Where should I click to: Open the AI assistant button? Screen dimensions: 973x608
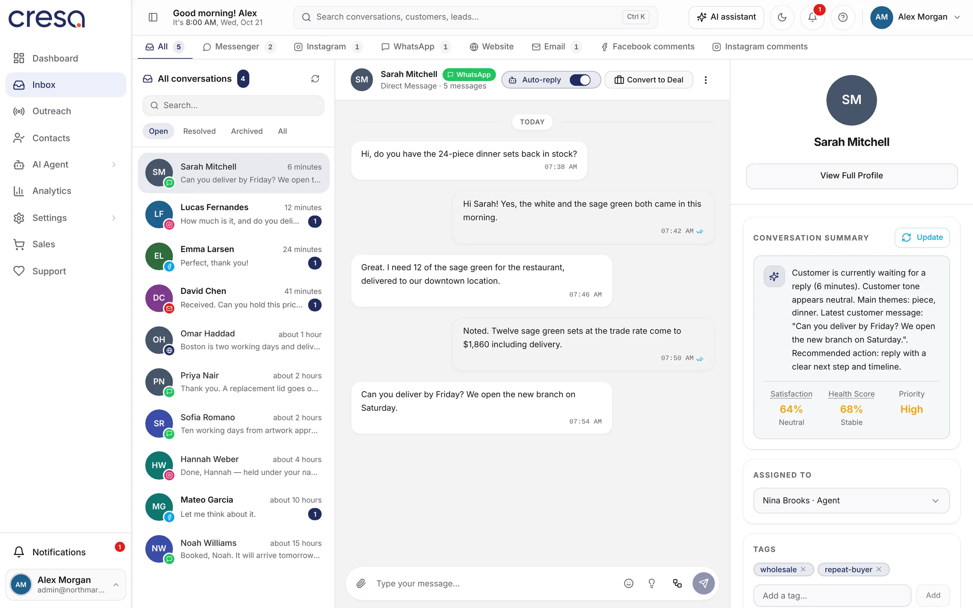[x=726, y=17]
